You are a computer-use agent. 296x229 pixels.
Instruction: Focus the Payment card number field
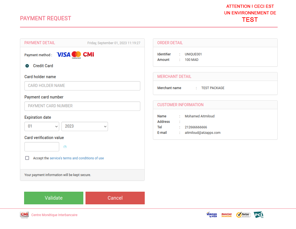click(82, 106)
